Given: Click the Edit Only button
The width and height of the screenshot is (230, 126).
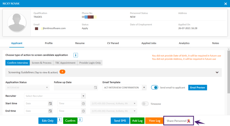Looking at the screenshot, I should coord(48,121).
